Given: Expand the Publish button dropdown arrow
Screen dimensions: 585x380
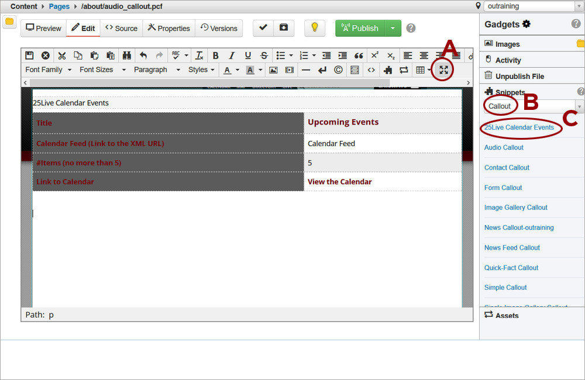Looking at the screenshot, I should coord(393,28).
